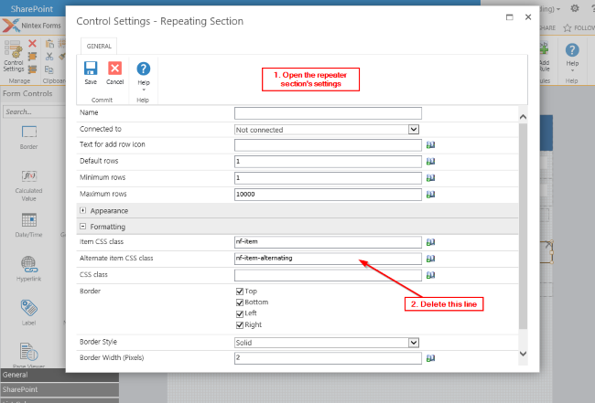Expand the SharePoint controls group
The width and height of the screenshot is (595, 403).
pyautogui.click(x=59, y=389)
